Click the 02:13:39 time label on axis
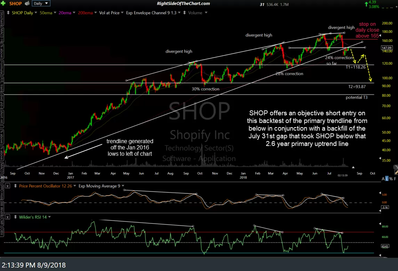This screenshot has width=398, height=271. pyautogui.click(x=342, y=175)
